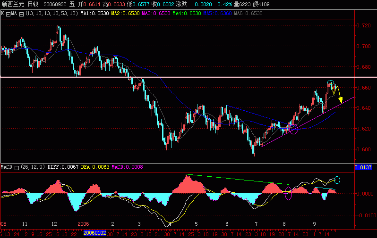Viewport: 377px width, 238px height.
Task: Click the MA1:0.6530 white legend
Action: coord(94,14)
